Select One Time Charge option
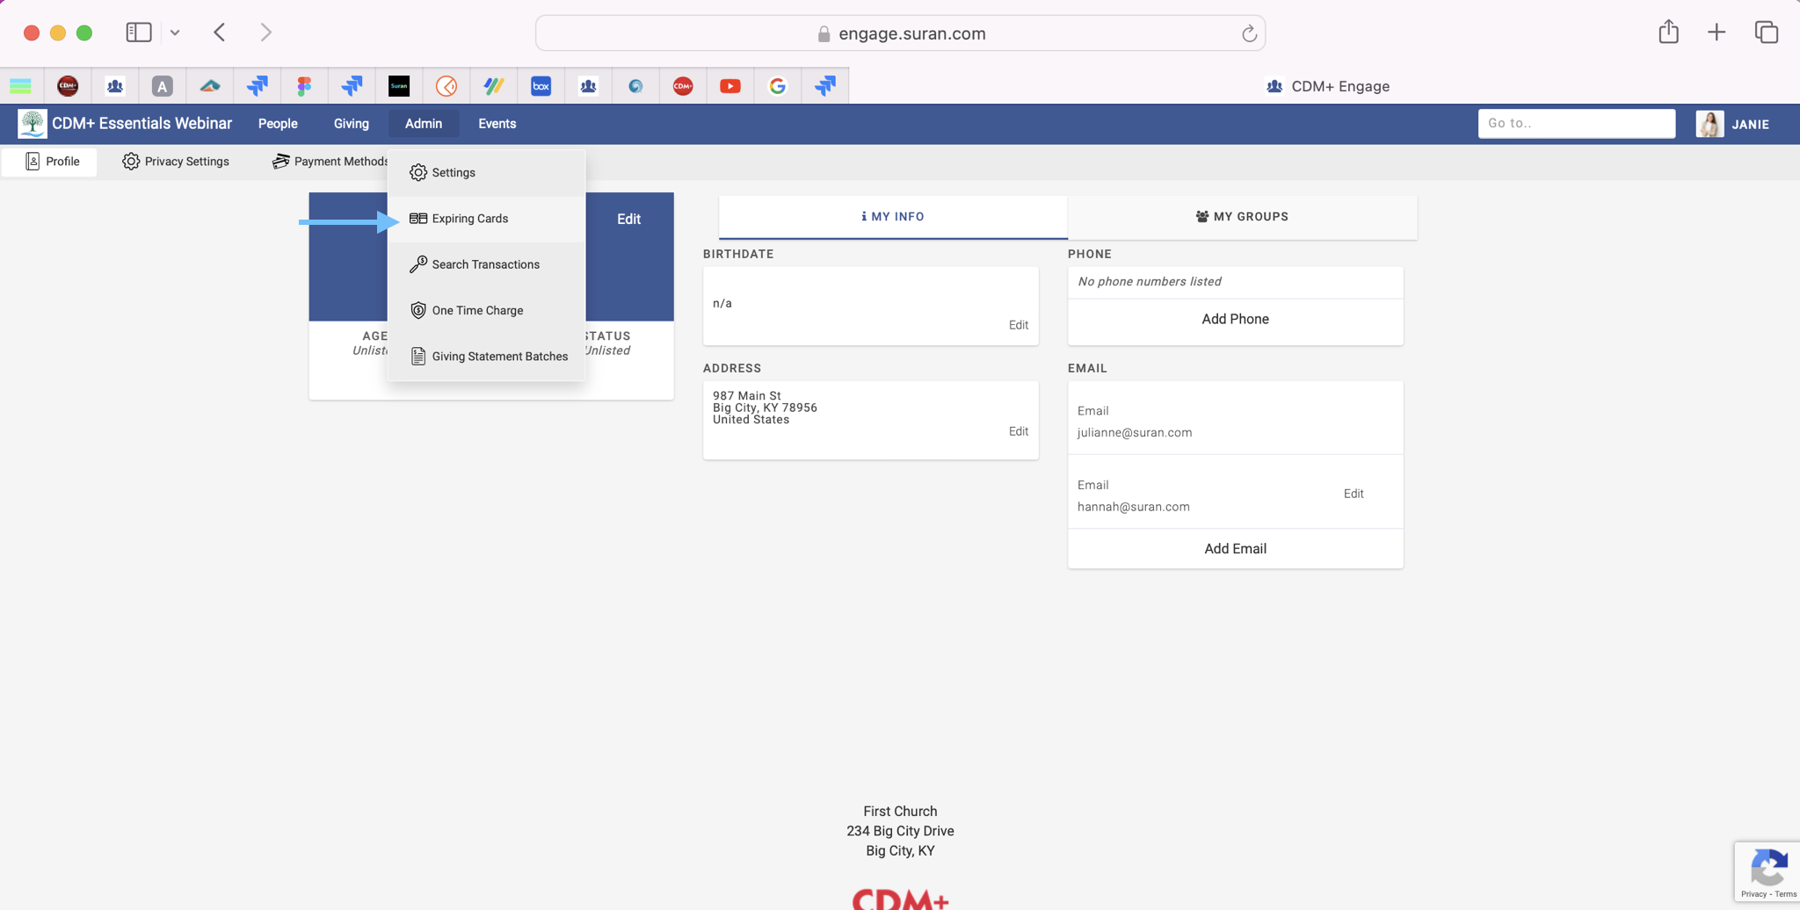 477,310
